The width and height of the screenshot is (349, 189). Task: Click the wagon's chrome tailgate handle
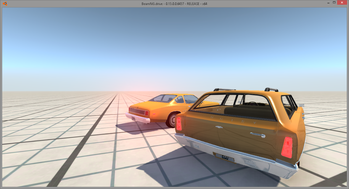coord(258,135)
